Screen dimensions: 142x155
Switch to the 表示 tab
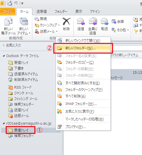pyautogui.click(x=79, y=12)
